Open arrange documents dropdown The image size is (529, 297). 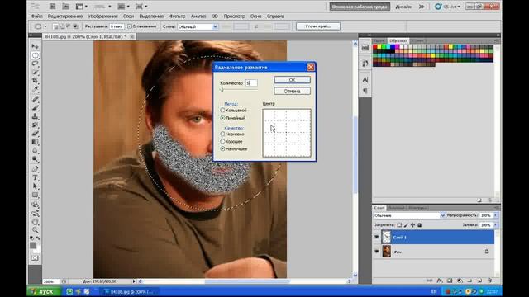coord(123,7)
